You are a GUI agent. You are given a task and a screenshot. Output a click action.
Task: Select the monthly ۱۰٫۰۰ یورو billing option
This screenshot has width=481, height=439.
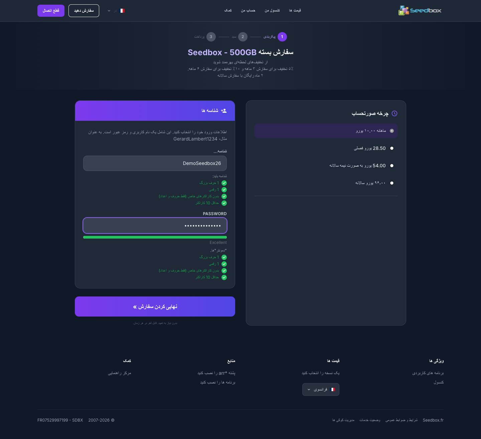tap(326, 131)
